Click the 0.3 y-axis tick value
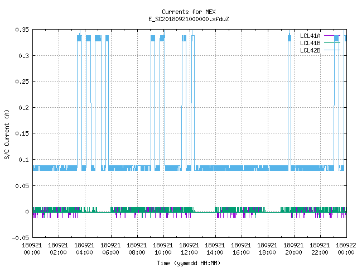 [x=23, y=56]
